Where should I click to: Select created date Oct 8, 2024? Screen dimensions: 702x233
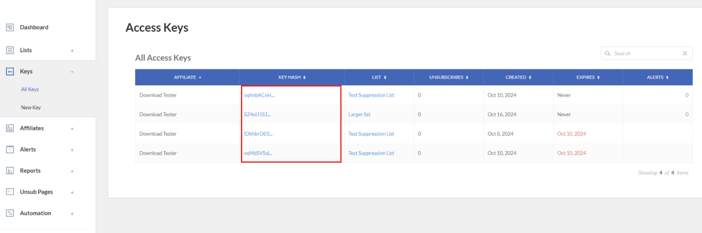coord(501,134)
